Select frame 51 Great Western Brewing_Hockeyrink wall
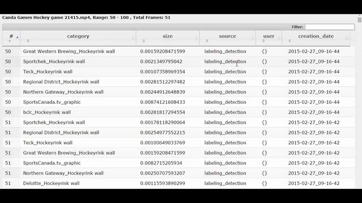Viewport: 362px width, 203px height. (x=69, y=153)
